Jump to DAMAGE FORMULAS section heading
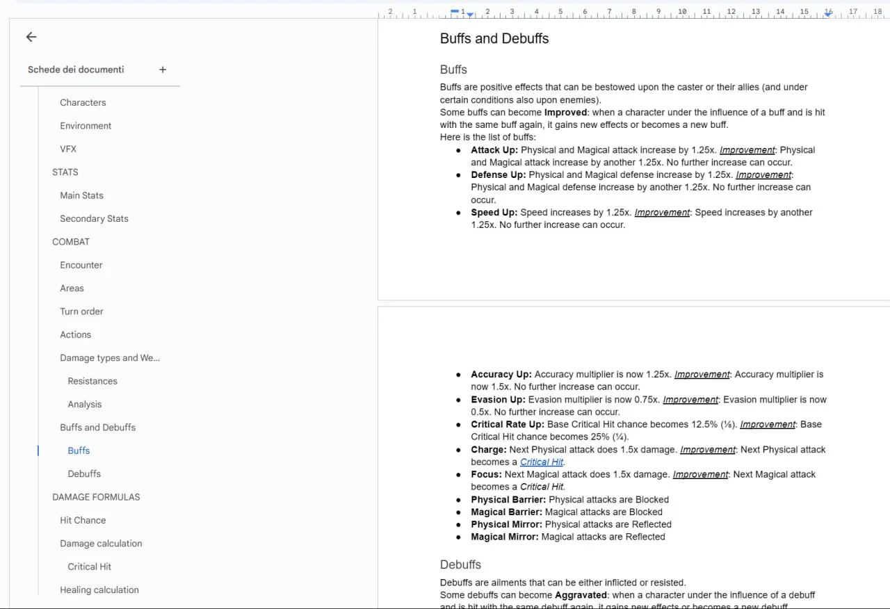The width and height of the screenshot is (890, 609). pyautogui.click(x=96, y=497)
